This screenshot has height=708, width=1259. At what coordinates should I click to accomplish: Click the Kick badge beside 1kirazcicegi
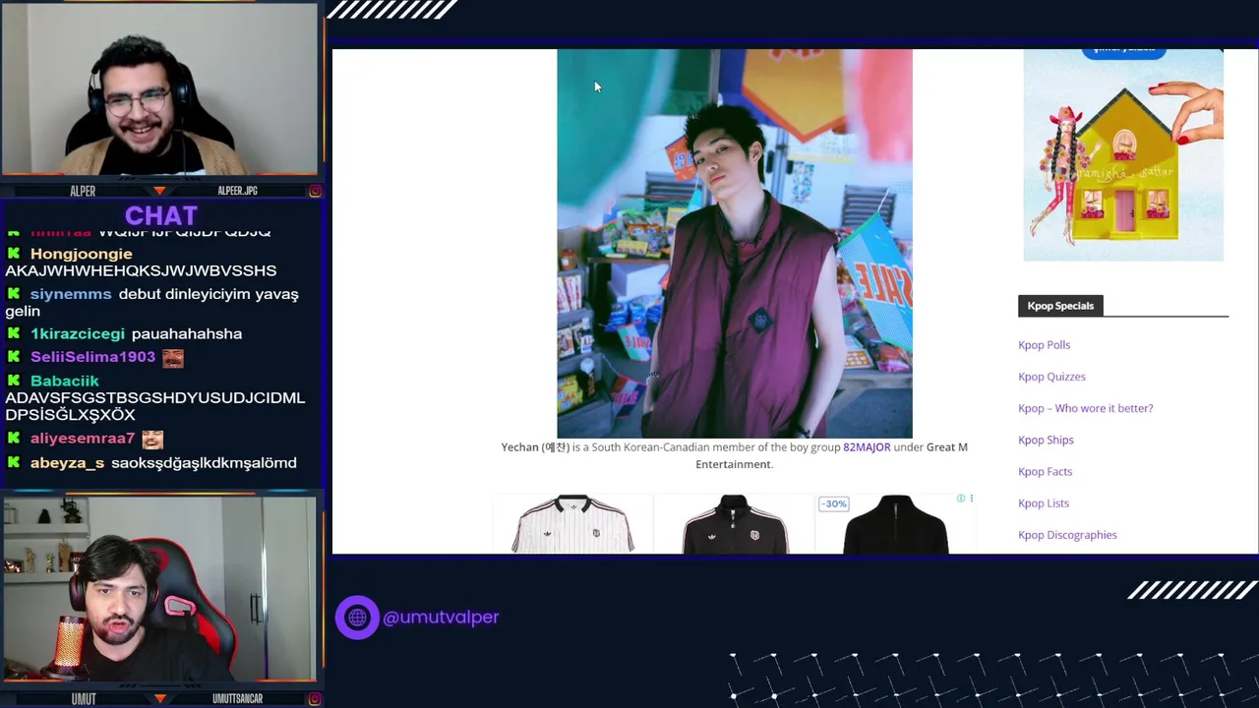click(14, 333)
